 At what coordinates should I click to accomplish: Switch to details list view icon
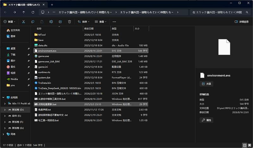(244, 145)
